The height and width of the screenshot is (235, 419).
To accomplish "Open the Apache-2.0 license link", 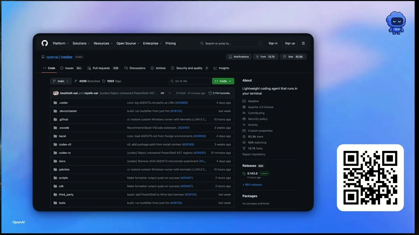I will [x=258, y=107].
